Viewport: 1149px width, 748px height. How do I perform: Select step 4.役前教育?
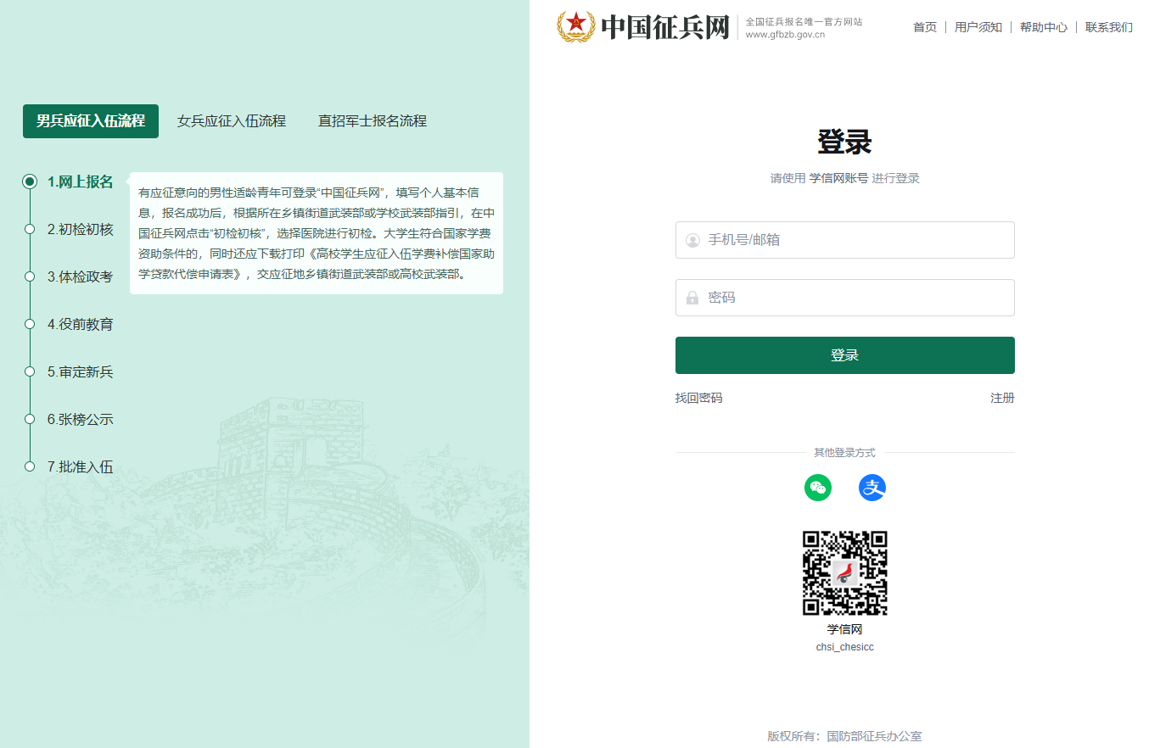tap(80, 324)
